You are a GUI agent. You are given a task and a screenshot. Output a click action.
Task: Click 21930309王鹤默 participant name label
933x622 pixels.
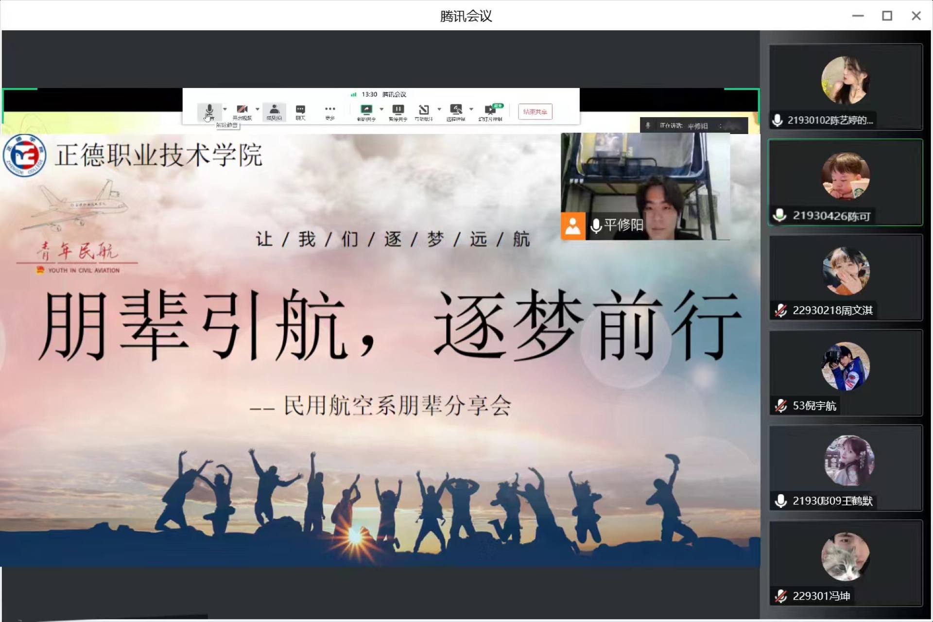(832, 501)
